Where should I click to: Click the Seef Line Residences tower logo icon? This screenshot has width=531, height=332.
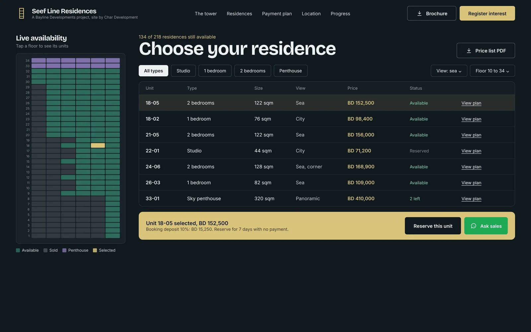22,13
